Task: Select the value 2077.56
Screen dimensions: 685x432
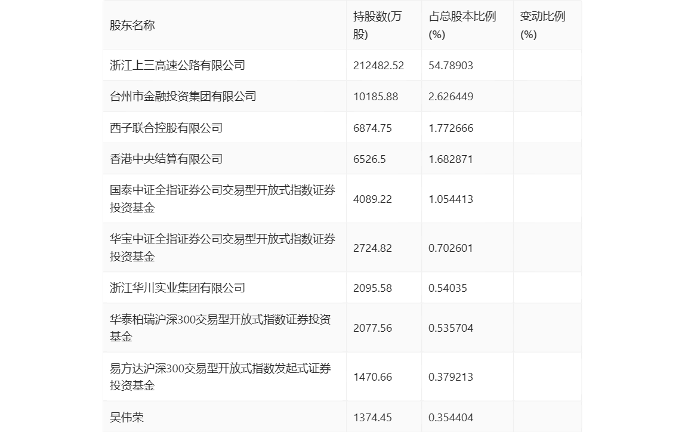Action: pos(373,328)
